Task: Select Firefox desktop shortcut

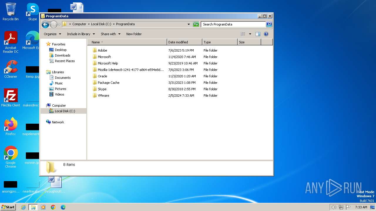Action: (x=11, y=127)
